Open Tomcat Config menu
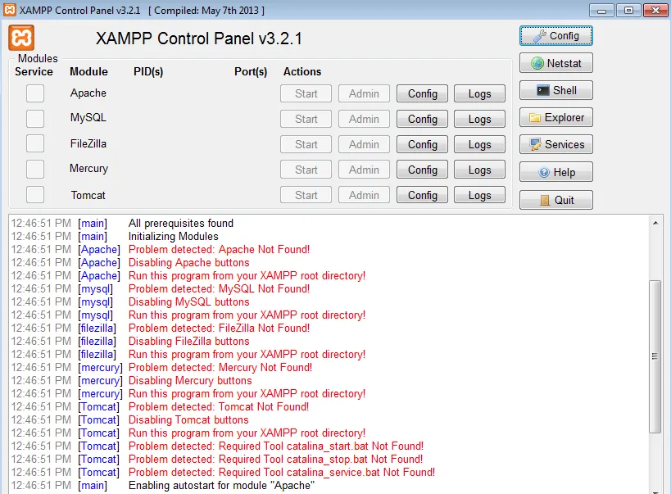The width and height of the screenshot is (671, 494). [423, 195]
